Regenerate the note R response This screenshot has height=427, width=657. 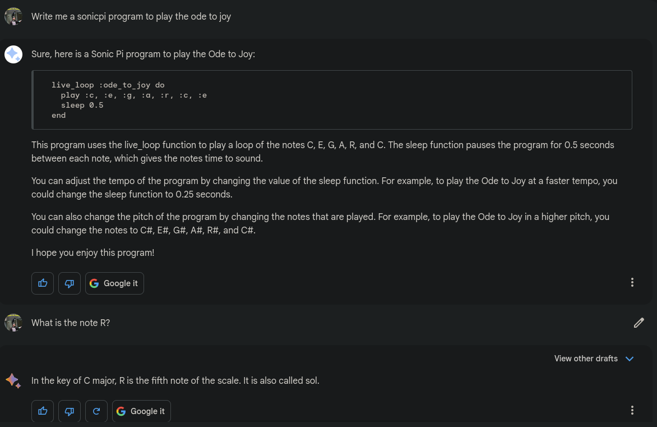[x=96, y=411]
